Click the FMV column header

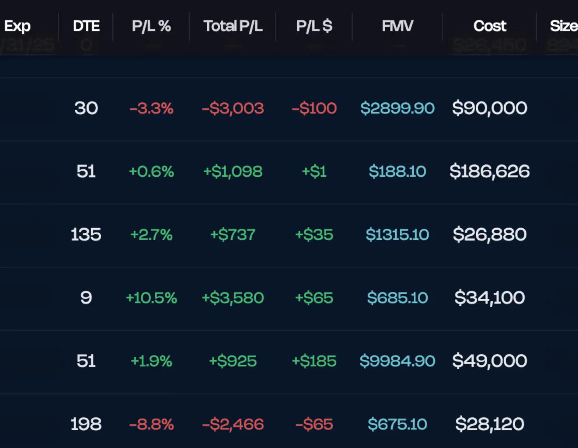397,26
